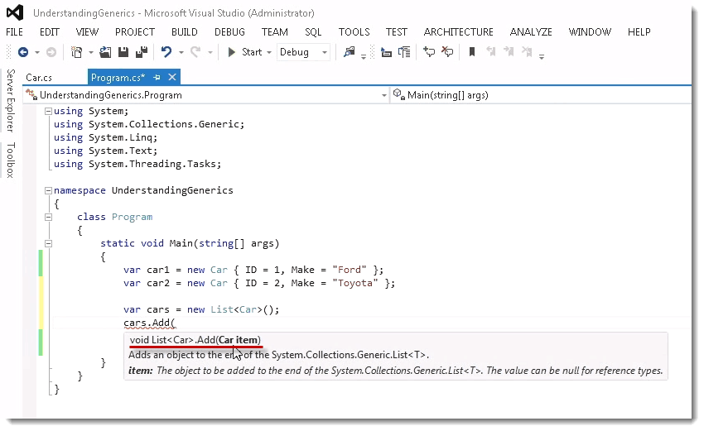704x431 pixels.
Task: Start debugging with the green Start button
Action: [245, 52]
